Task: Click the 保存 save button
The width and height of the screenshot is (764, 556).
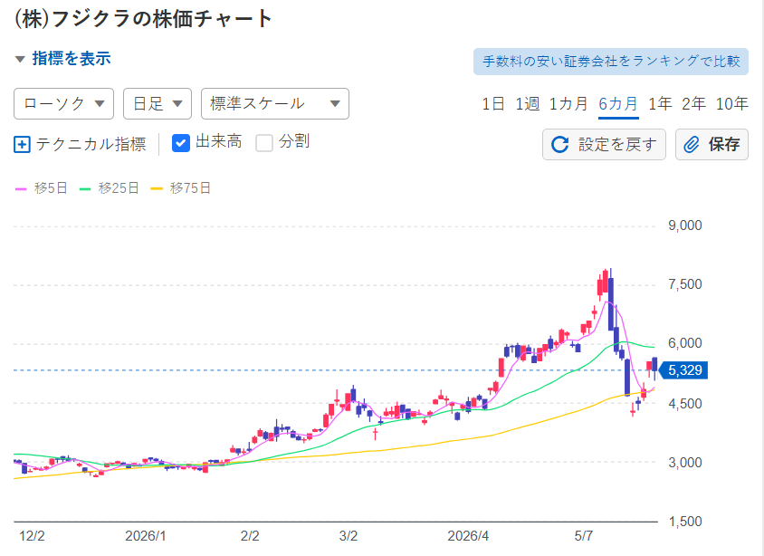Action: pos(711,144)
